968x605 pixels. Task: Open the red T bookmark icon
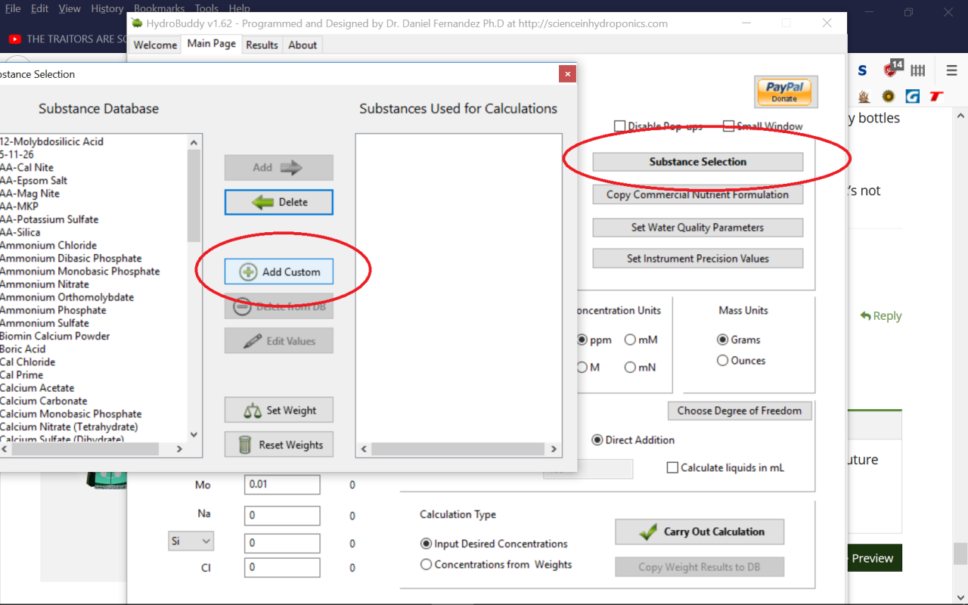click(937, 96)
